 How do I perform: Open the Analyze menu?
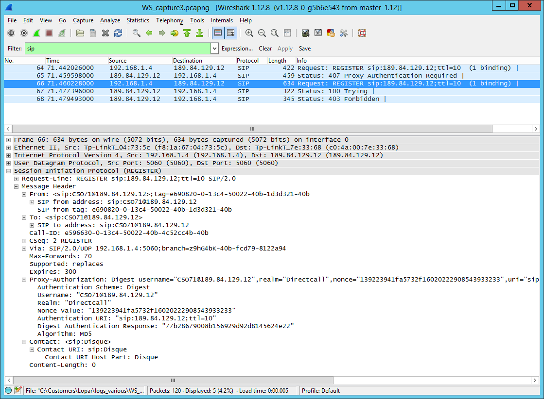click(x=110, y=20)
